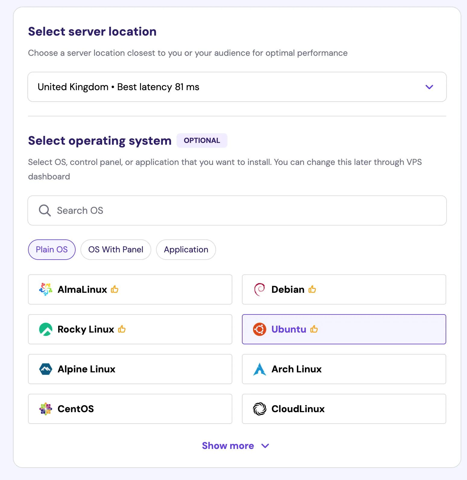This screenshot has width=467, height=480.
Task: Click thumbs-up recommended icon next to Debian
Action: tap(312, 289)
